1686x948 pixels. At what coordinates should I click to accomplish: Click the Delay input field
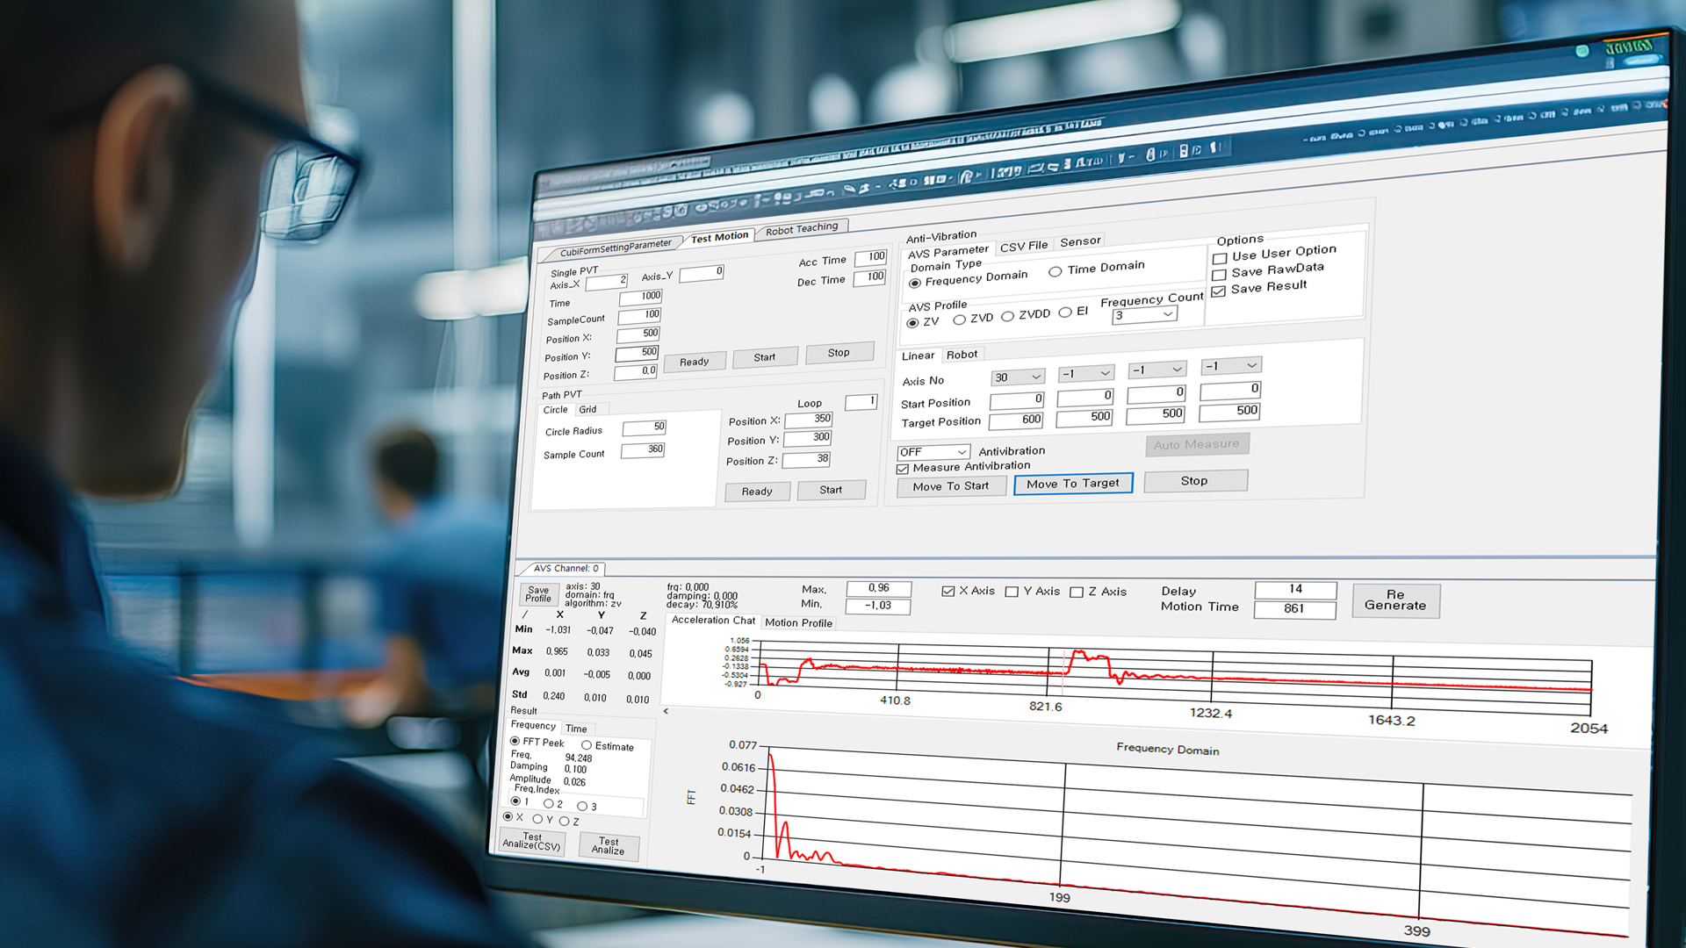pos(1295,590)
